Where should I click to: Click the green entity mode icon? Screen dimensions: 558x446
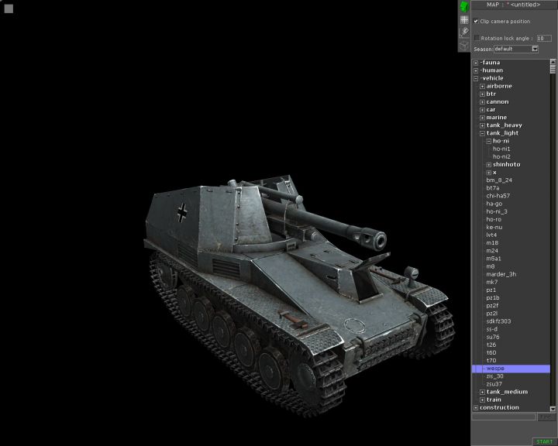coord(463,7)
